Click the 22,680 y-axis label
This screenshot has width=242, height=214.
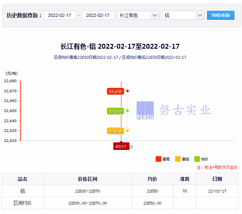point(10,81)
